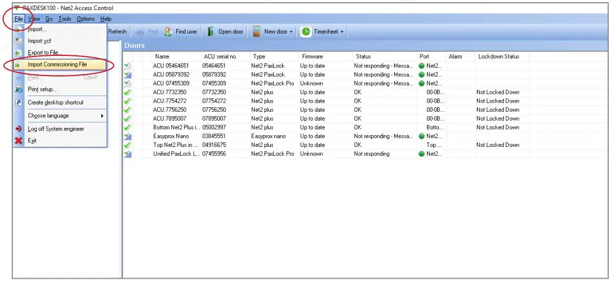Sort by the Port column header

[432, 56]
